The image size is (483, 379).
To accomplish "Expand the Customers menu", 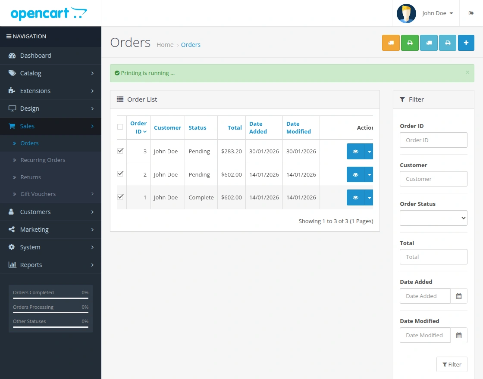I will (50, 212).
